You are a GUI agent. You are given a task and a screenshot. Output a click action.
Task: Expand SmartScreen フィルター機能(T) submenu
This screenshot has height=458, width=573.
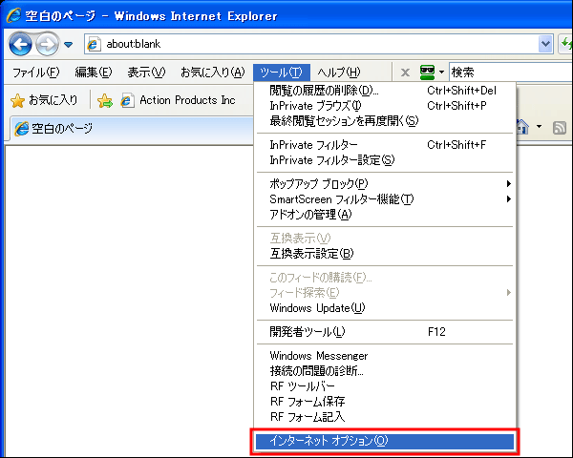click(x=385, y=199)
